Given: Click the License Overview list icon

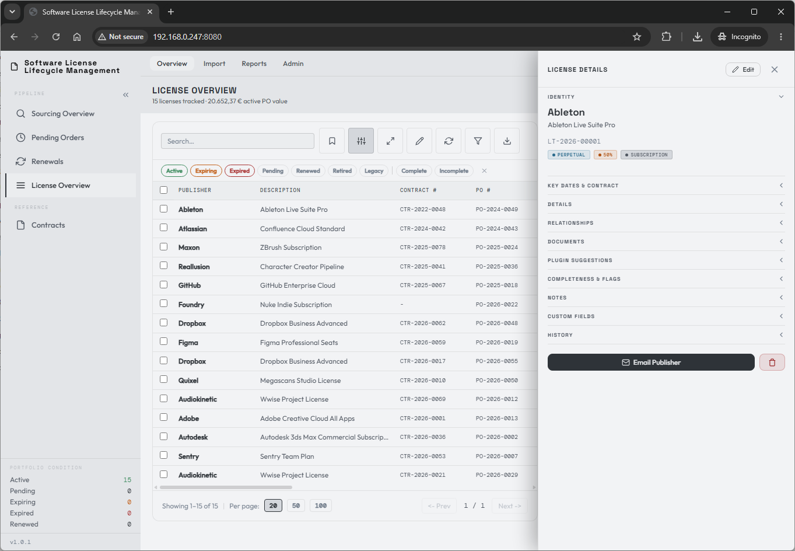Looking at the screenshot, I should point(21,186).
